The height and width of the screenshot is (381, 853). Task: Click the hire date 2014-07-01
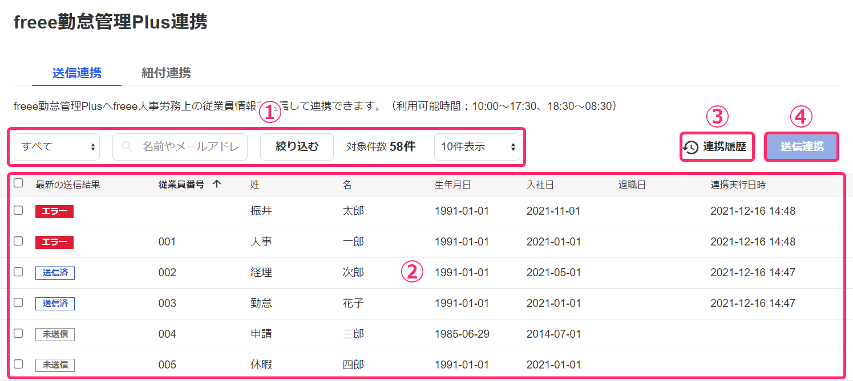tap(553, 334)
